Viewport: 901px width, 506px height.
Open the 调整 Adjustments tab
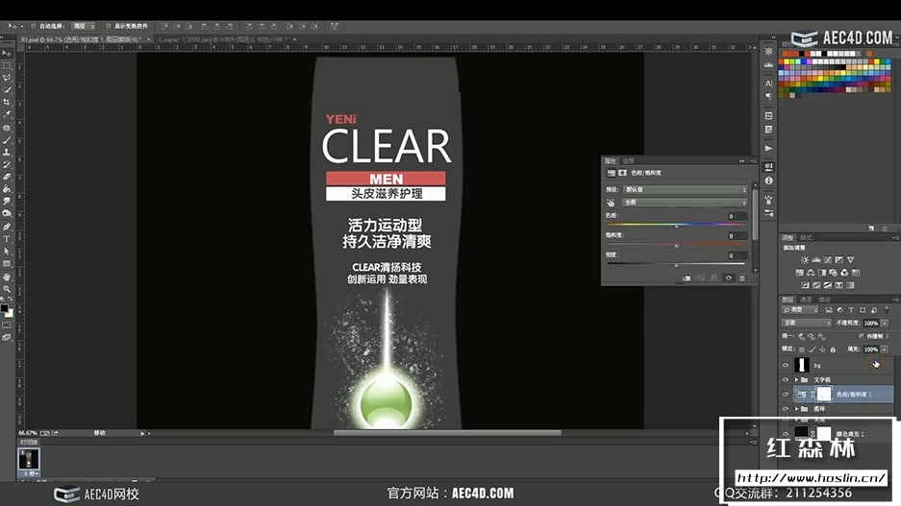(x=788, y=237)
